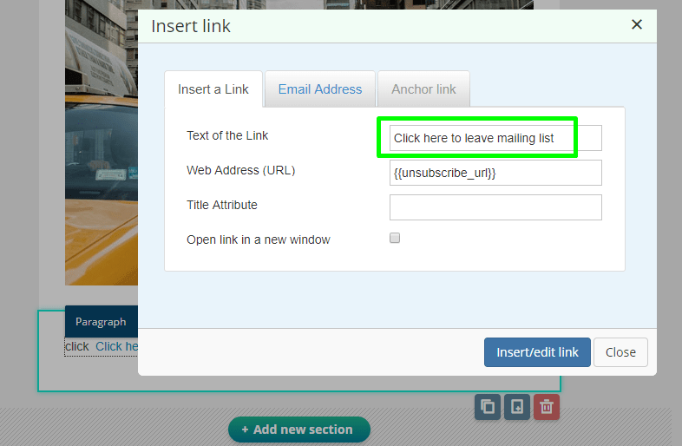The width and height of the screenshot is (682, 446).
Task: Click the save section icon beside trash
Action: pyautogui.click(x=517, y=407)
